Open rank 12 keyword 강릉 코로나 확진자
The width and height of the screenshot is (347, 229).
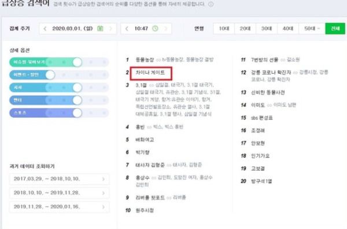271,73
